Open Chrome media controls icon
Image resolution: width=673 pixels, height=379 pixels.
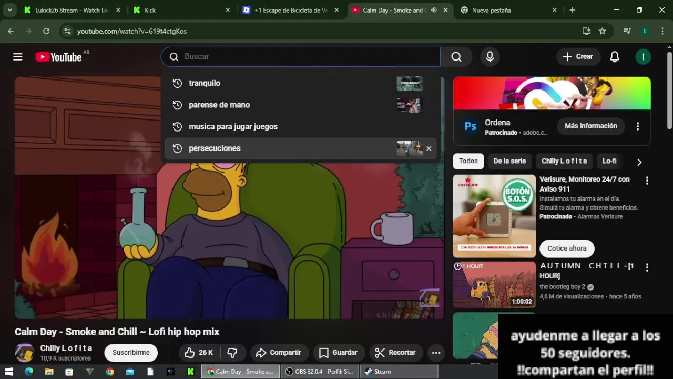627,31
